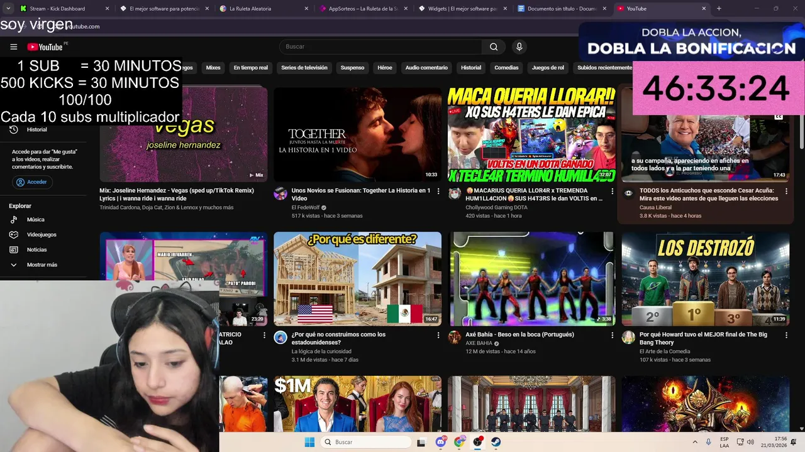The width and height of the screenshot is (805, 452).
Task: Open OBS Studio from the taskbar
Action: (x=478, y=442)
